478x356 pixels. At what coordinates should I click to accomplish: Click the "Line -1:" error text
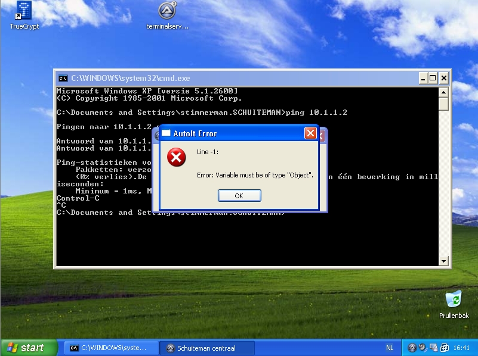coord(208,152)
